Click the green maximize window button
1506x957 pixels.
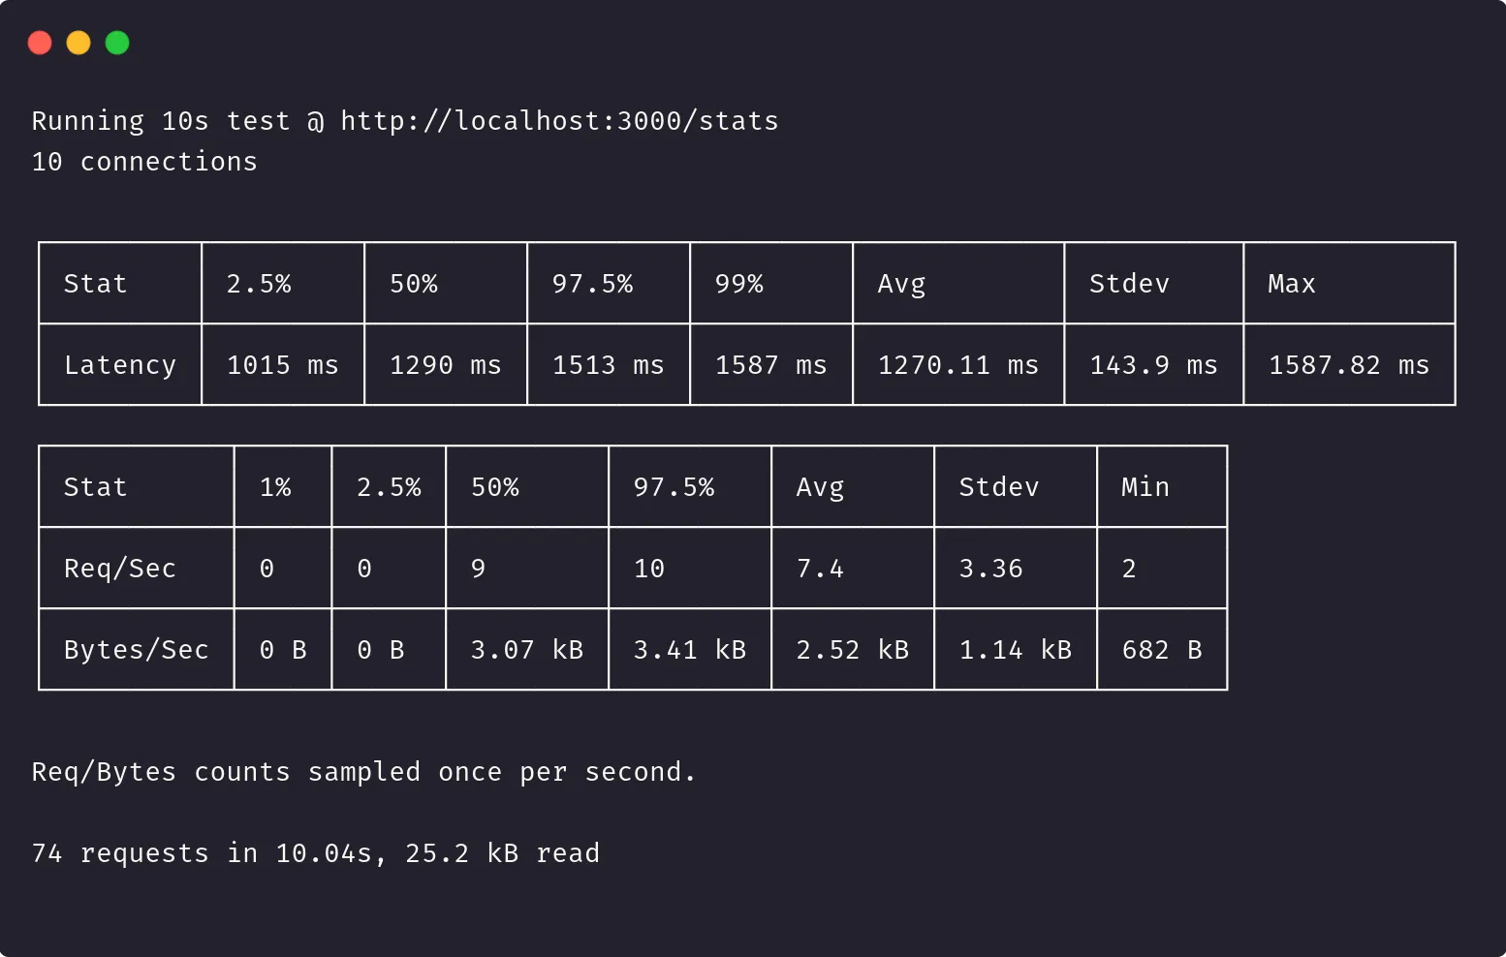point(117,43)
